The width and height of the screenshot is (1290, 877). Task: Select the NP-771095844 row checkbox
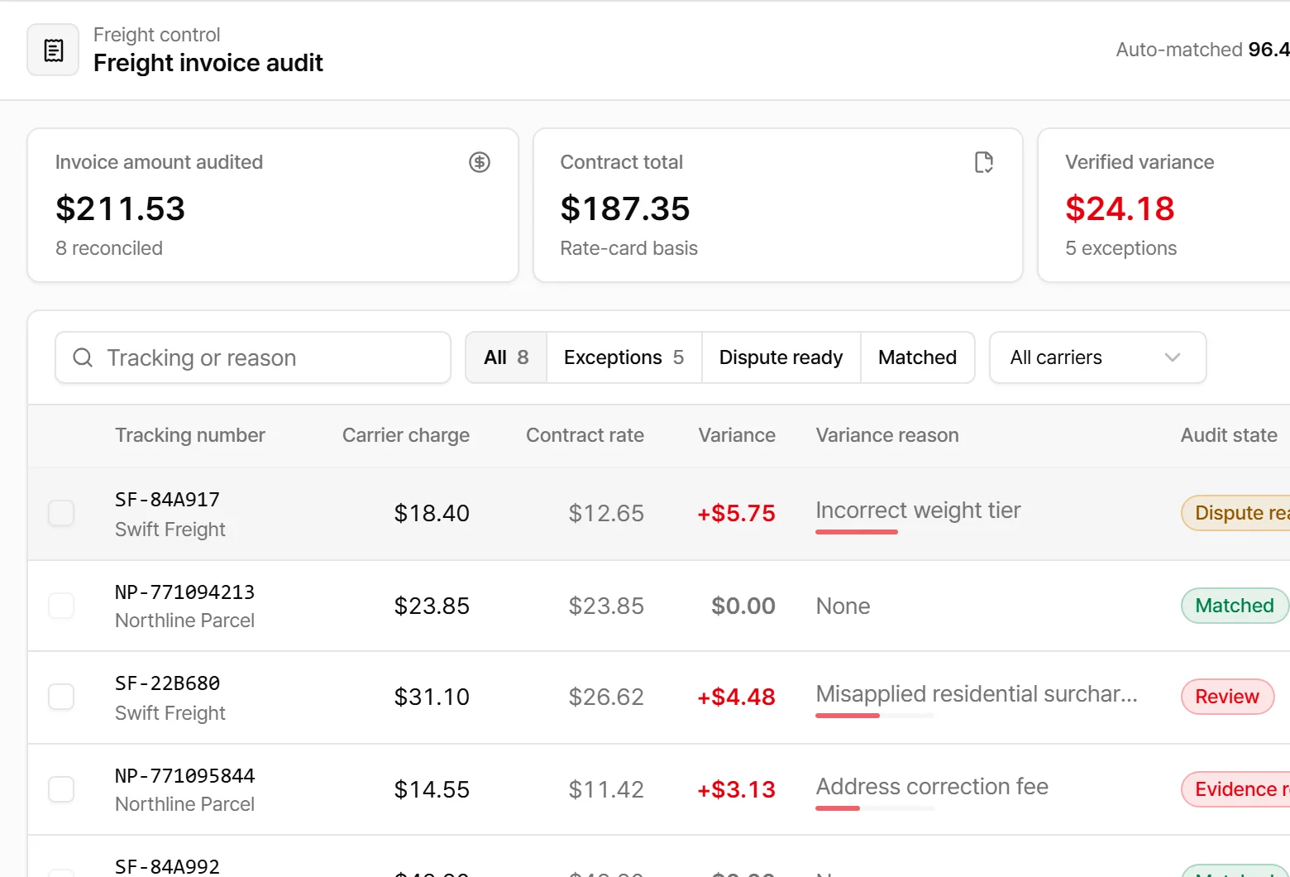61,789
